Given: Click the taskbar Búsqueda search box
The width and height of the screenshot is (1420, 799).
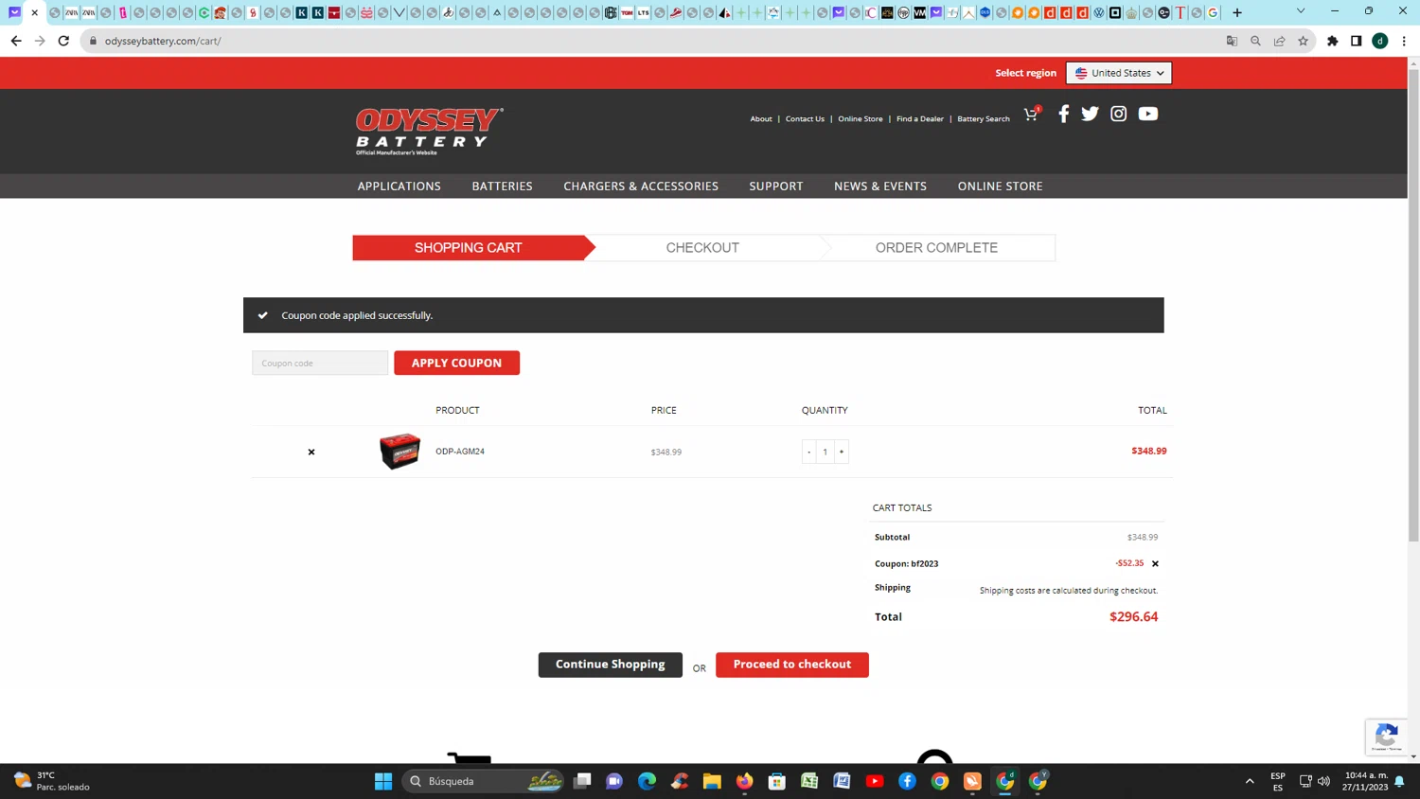Looking at the screenshot, I should pos(484,781).
